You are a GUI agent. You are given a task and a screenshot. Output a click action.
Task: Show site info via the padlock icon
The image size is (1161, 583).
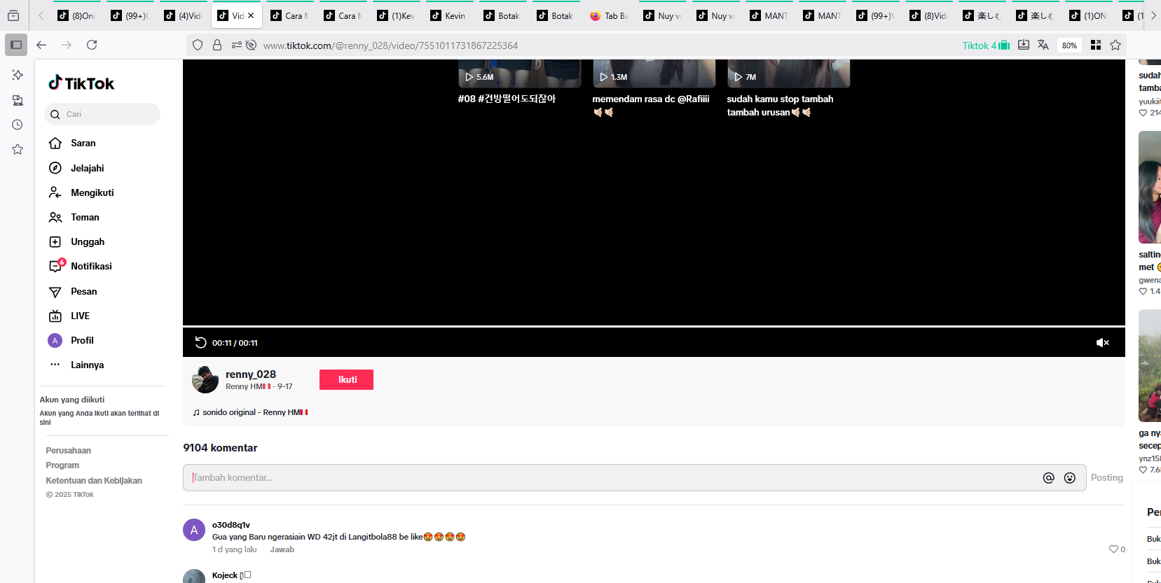click(217, 45)
